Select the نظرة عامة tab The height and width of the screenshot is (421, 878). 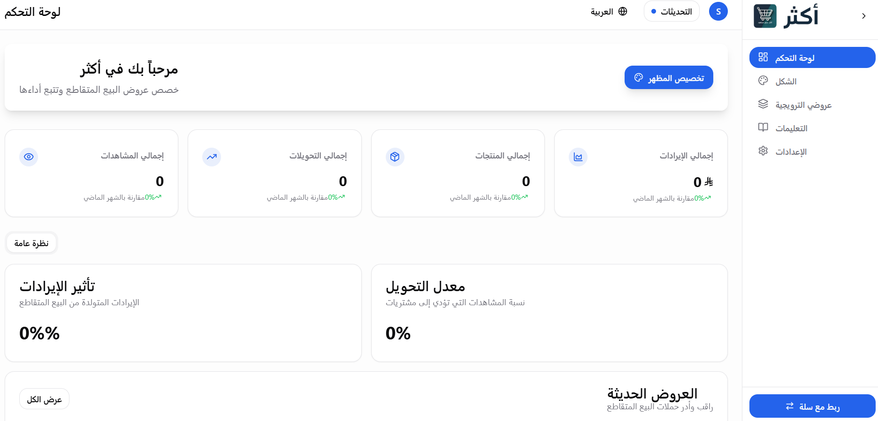tap(31, 243)
